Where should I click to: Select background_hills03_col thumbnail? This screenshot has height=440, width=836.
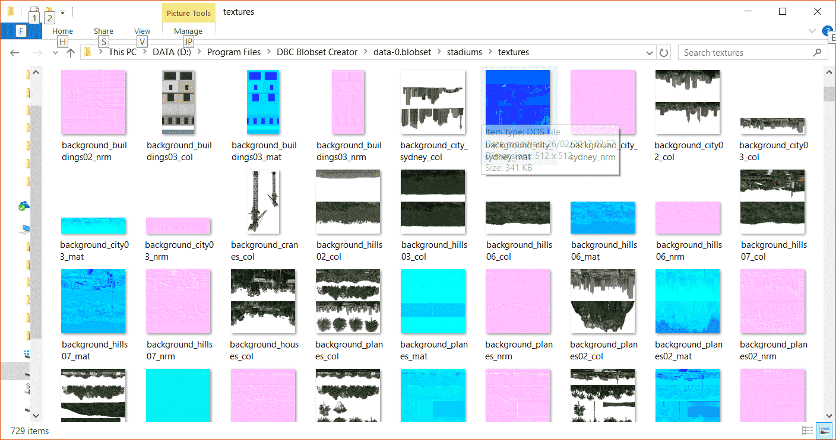pos(433,202)
